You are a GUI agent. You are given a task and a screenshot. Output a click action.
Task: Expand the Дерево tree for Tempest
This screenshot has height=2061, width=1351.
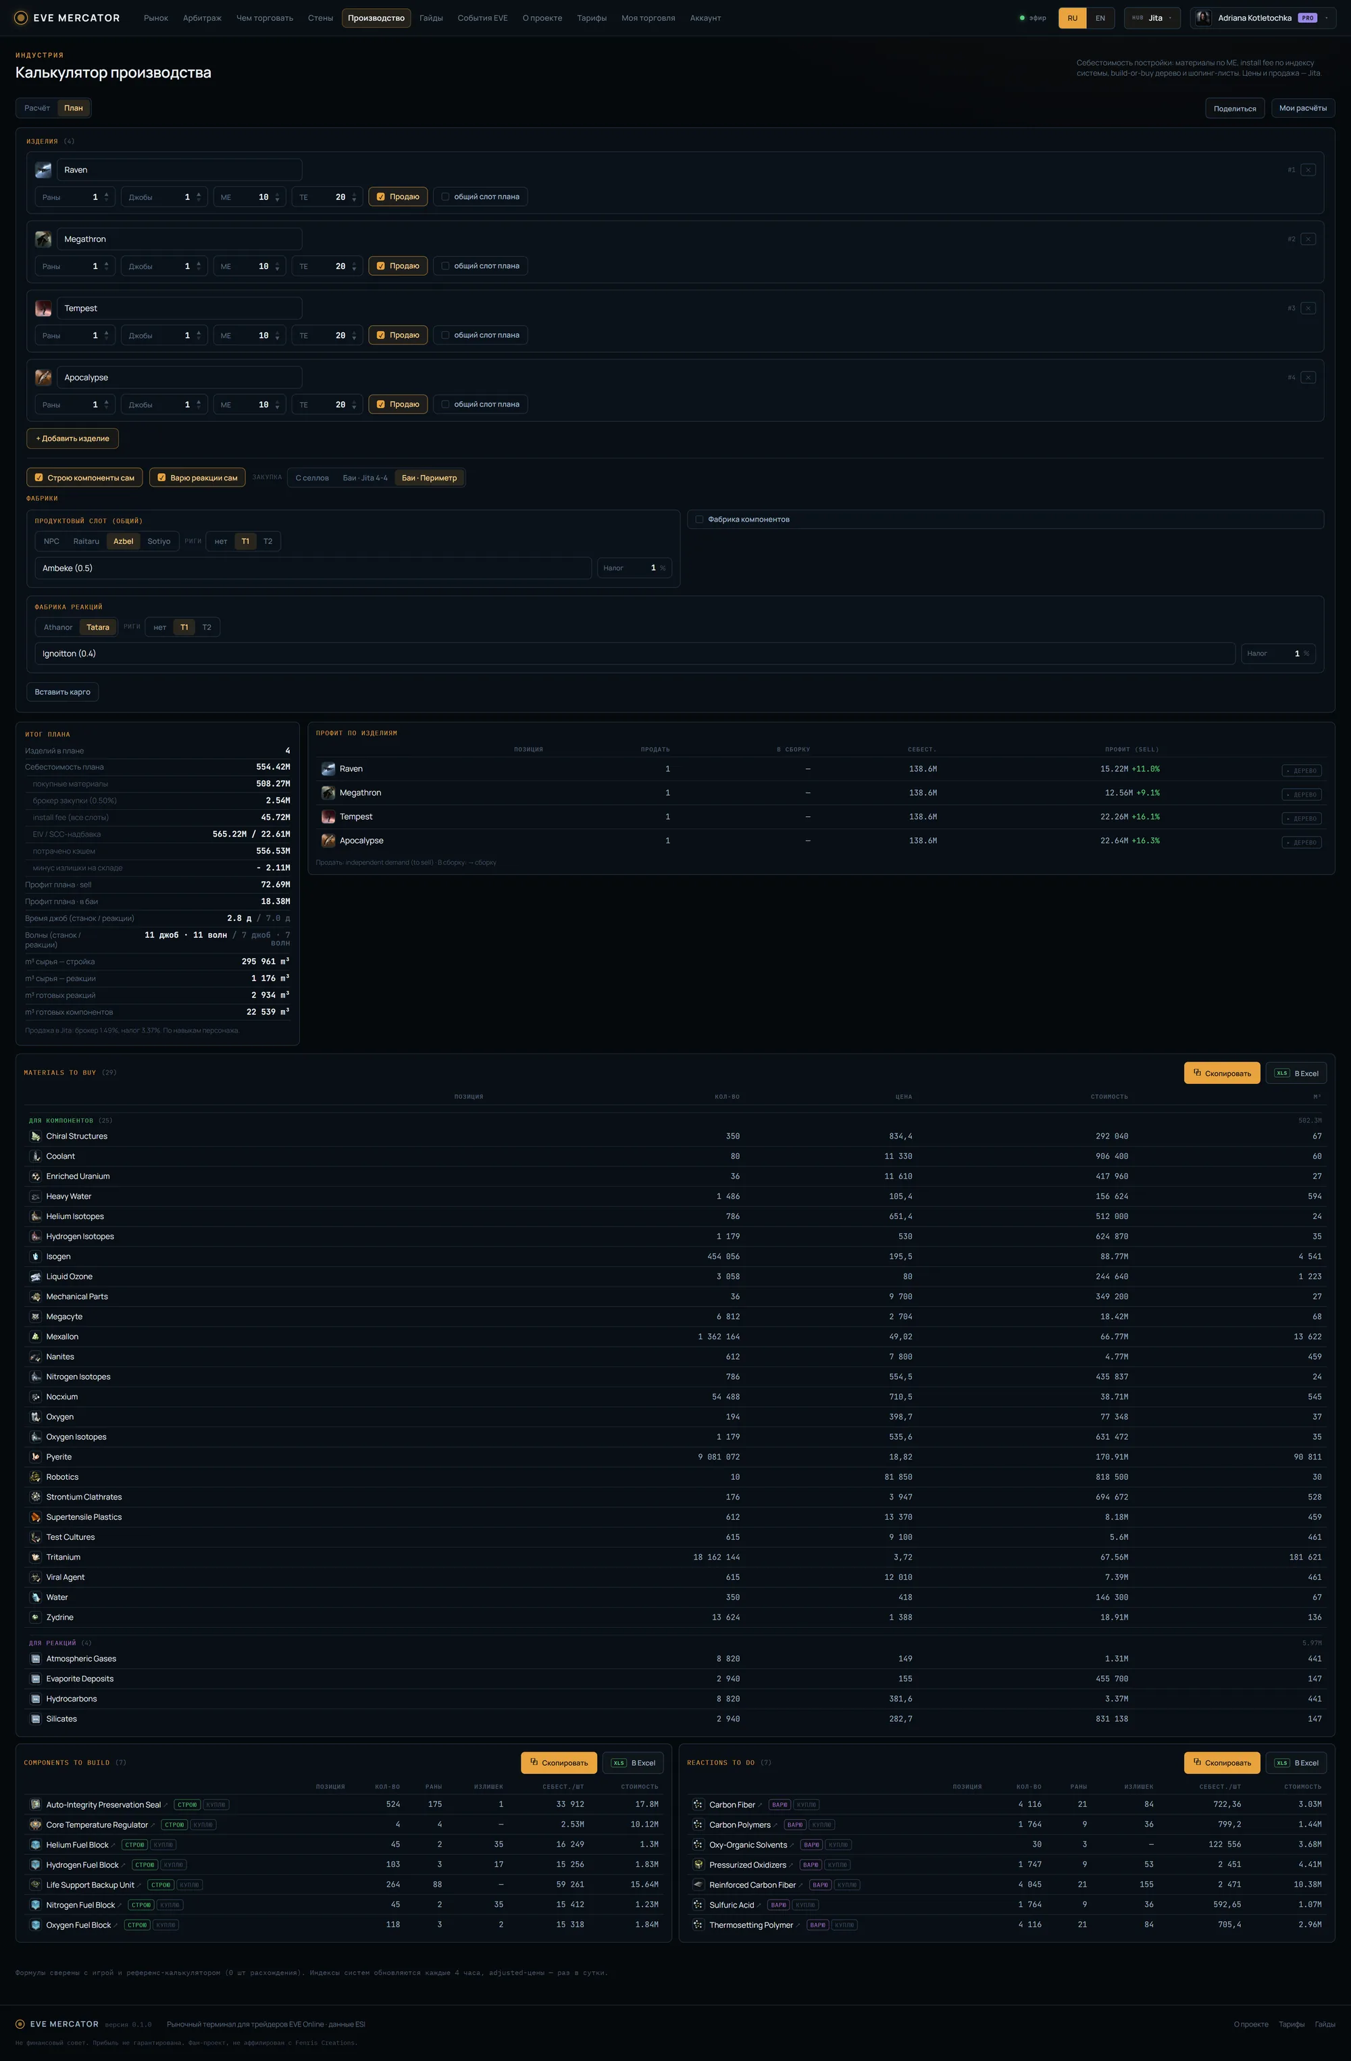[x=1301, y=818]
